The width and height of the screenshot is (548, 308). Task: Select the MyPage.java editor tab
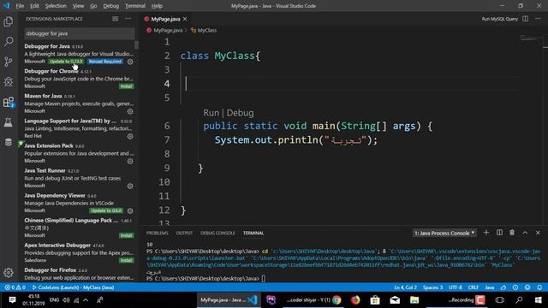165,19
